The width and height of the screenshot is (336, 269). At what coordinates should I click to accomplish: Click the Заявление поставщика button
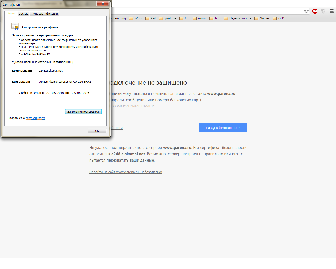pos(83,112)
